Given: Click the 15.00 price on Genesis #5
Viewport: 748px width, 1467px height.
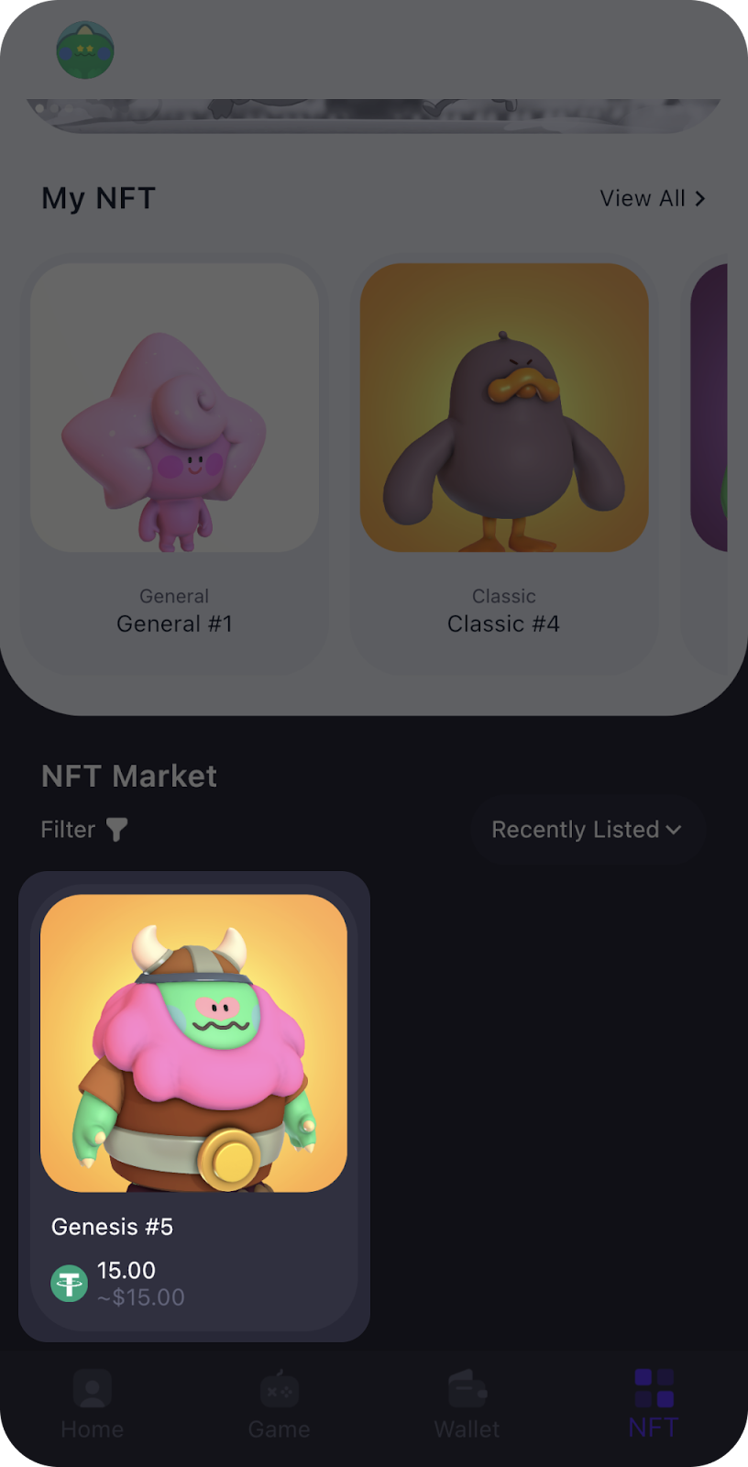Looking at the screenshot, I should pos(126,1271).
